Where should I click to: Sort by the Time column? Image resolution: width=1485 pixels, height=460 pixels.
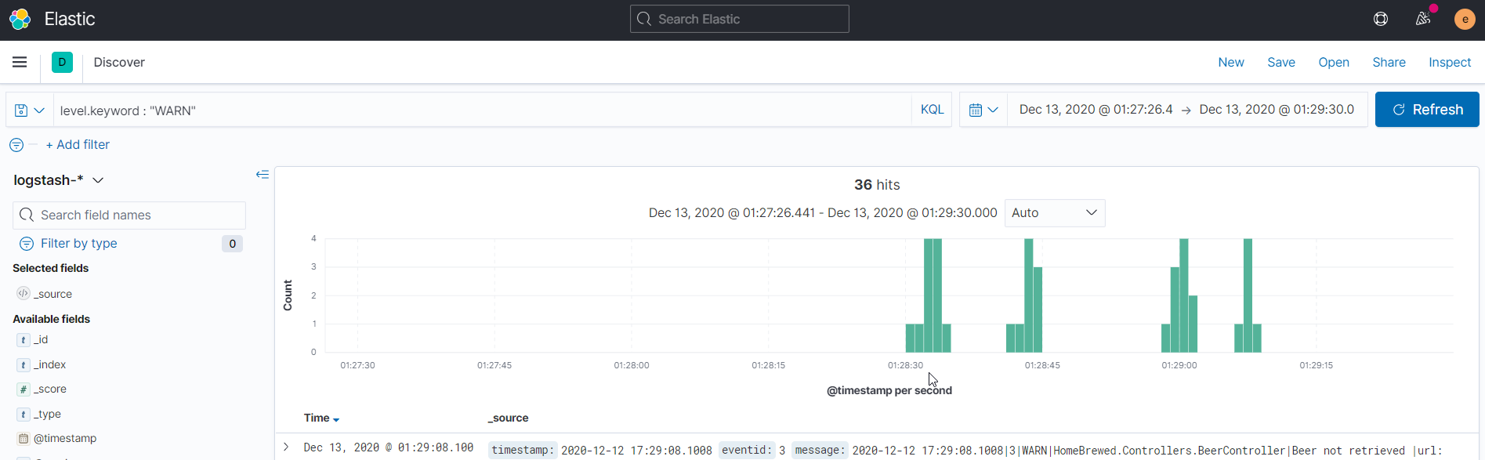point(321,418)
